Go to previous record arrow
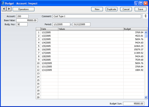The height and width of the screenshot is (107, 149). [x=4, y=9]
